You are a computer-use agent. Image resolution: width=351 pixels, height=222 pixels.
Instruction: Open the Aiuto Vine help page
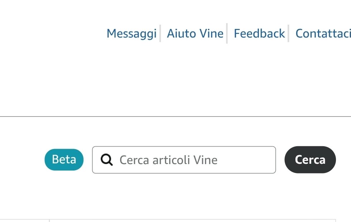coord(195,34)
